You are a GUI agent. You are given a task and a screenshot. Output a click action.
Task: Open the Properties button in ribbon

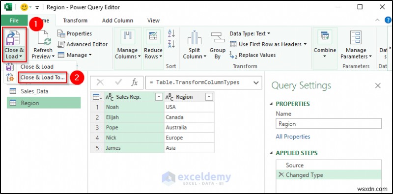(75, 33)
